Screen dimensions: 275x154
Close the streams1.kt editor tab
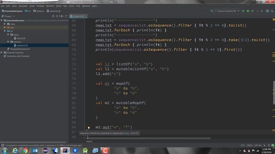[86, 16]
